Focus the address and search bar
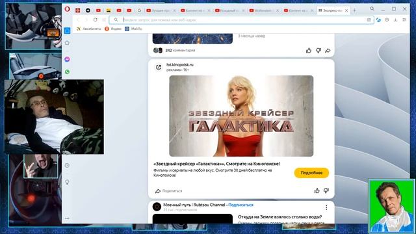The width and height of the screenshot is (416, 234). click(x=241, y=20)
